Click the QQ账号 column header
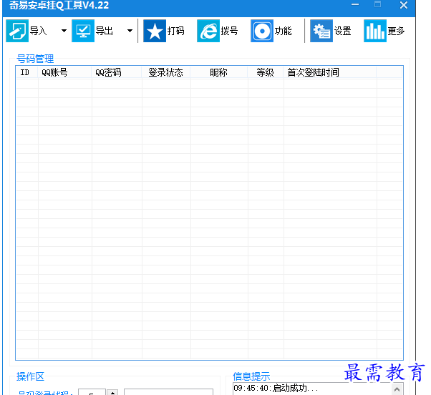Screen dimensions: 431x395 coord(65,72)
